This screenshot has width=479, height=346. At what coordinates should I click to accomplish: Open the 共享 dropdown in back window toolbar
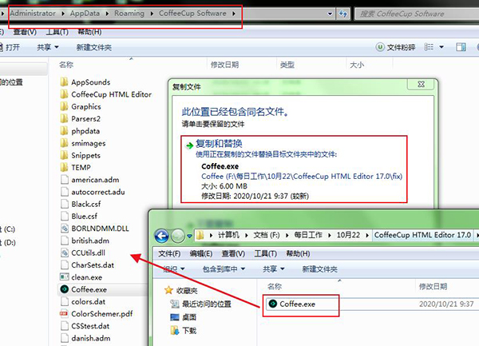(x=48, y=47)
